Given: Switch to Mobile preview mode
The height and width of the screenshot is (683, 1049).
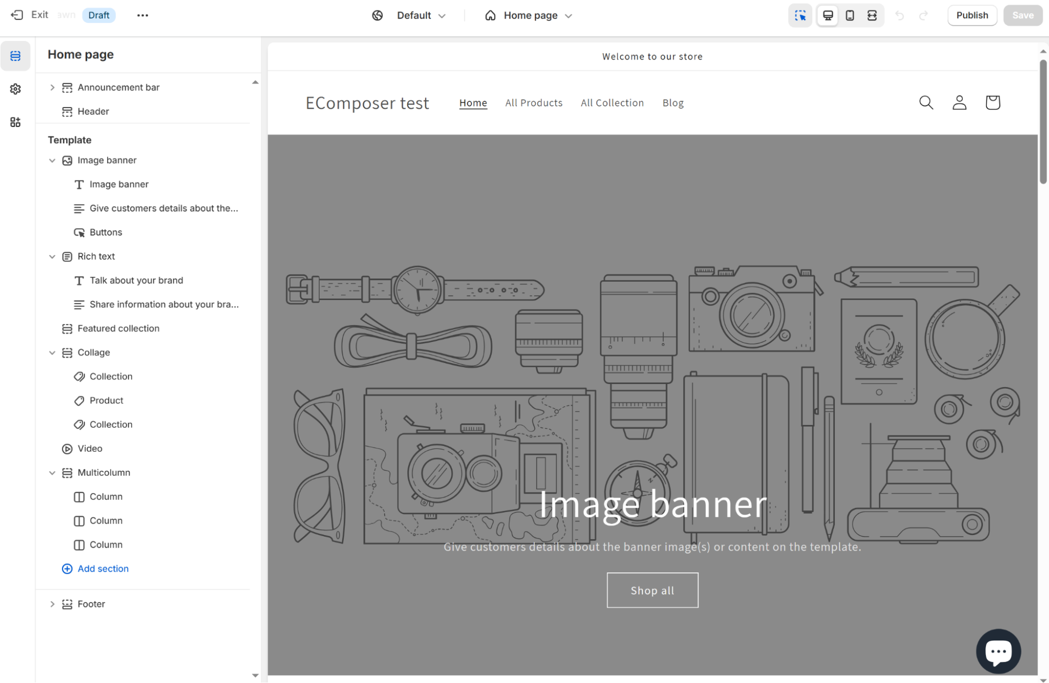Looking at the screenshot, I should click(x=850, y=15).
